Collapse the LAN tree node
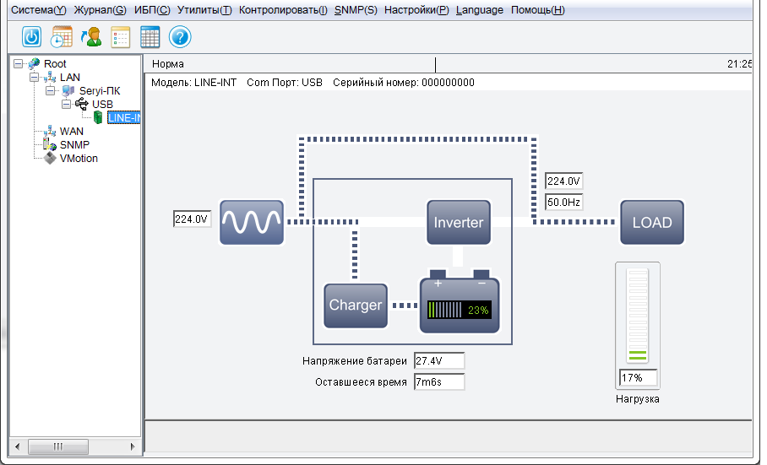 point(34,77)
